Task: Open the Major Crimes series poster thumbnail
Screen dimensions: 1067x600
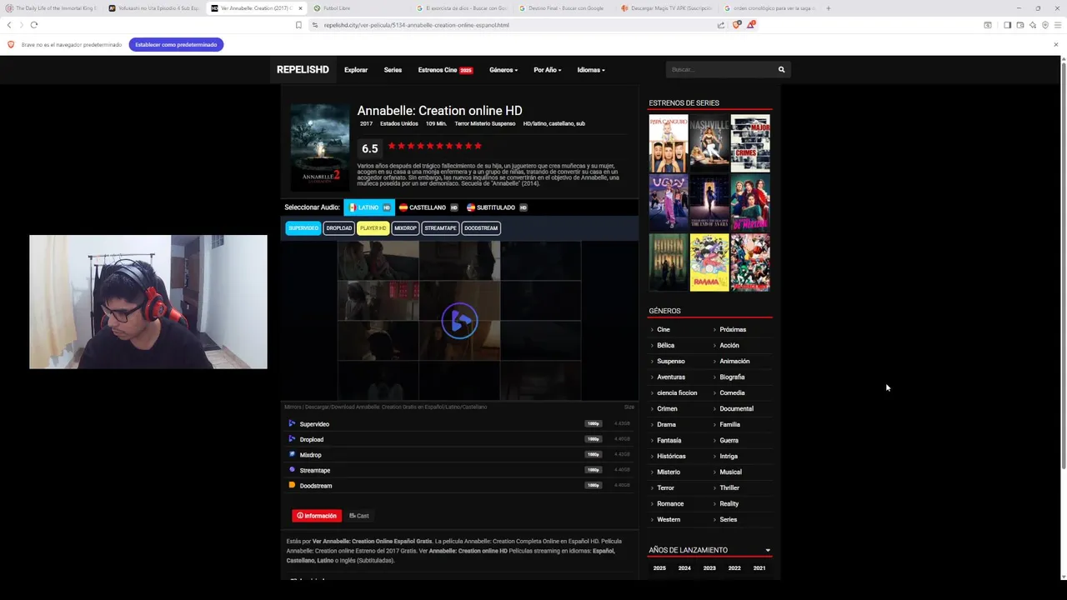Action: pos(750,143)
